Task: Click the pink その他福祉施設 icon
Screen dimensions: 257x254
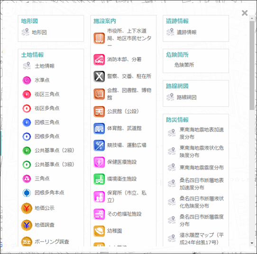Action: (x=99, y=214)
